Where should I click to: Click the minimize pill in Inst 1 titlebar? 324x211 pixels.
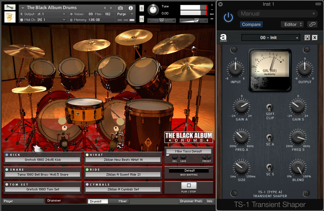coord(318,4)
